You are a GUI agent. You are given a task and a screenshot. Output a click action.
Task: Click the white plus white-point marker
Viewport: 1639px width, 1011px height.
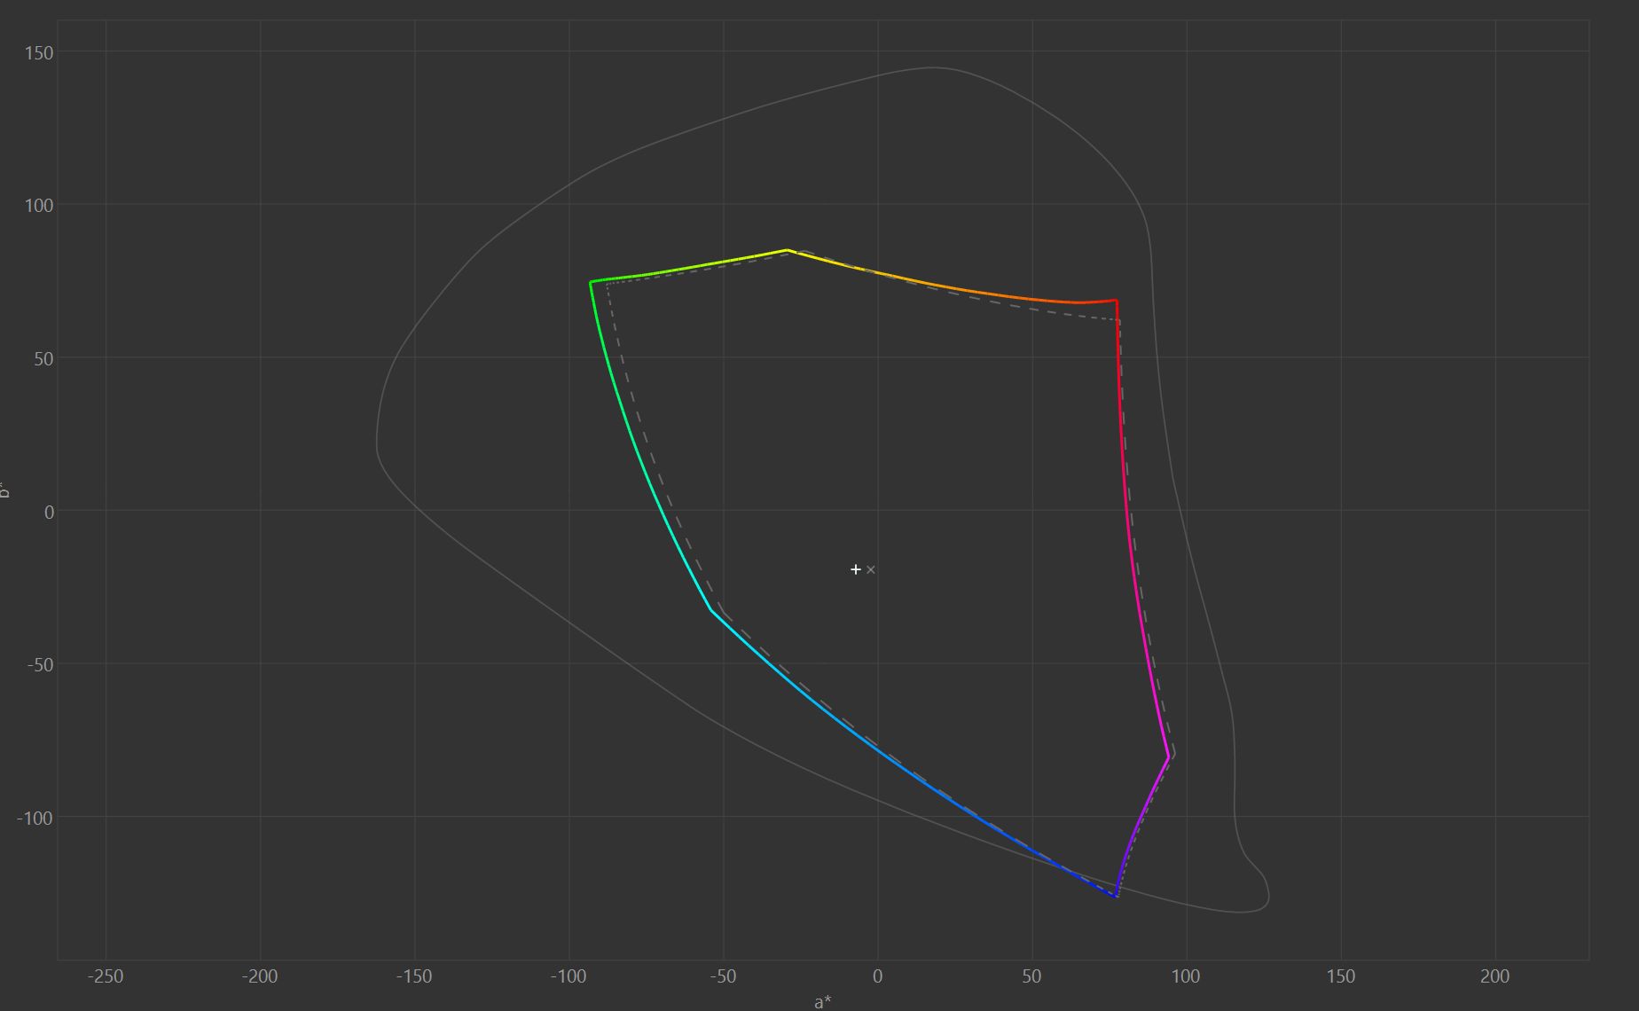(x=856, y=569)
